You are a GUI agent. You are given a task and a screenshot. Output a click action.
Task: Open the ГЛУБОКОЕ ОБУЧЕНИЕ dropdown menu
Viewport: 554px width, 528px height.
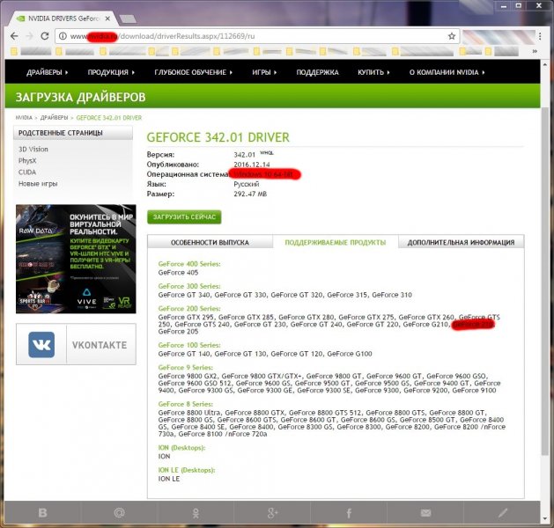click(x=194, y=72)
